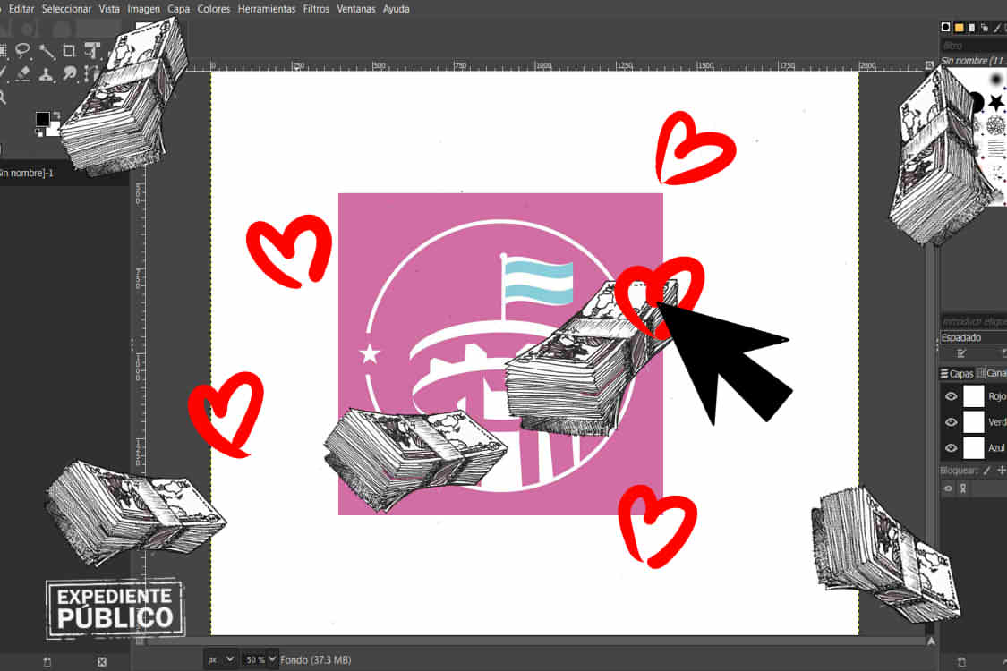
Task: Open the Colores menu
Action: [x=213, y=9]
